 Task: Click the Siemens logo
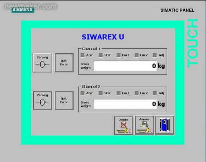(23, 10)
